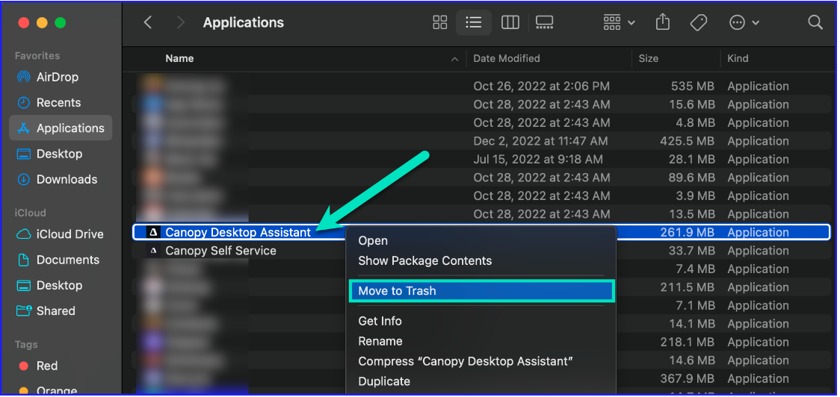Toggle the Name sort direction arrow
840x397 pixels.
[455, 60]
